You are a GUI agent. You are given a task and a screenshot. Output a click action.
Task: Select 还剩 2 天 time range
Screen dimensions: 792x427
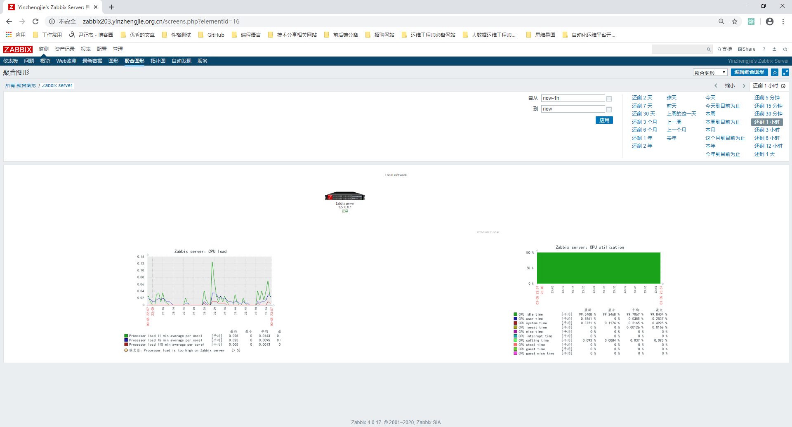pos(642,98)
